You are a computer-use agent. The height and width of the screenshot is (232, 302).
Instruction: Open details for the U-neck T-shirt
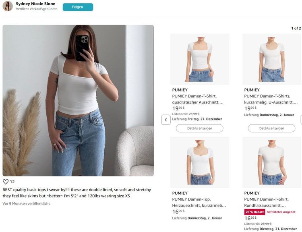(x=271, y=128)
